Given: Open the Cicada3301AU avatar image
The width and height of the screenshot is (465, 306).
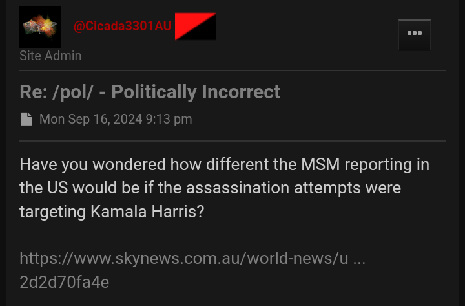Looking at the screenshot, I should coord(40,27).
